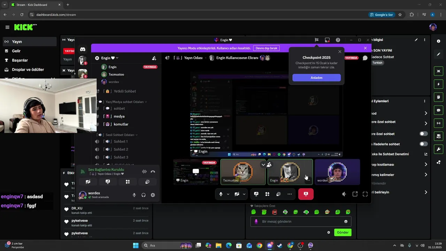Mute mic in wordex user panel

click(134, 195)
